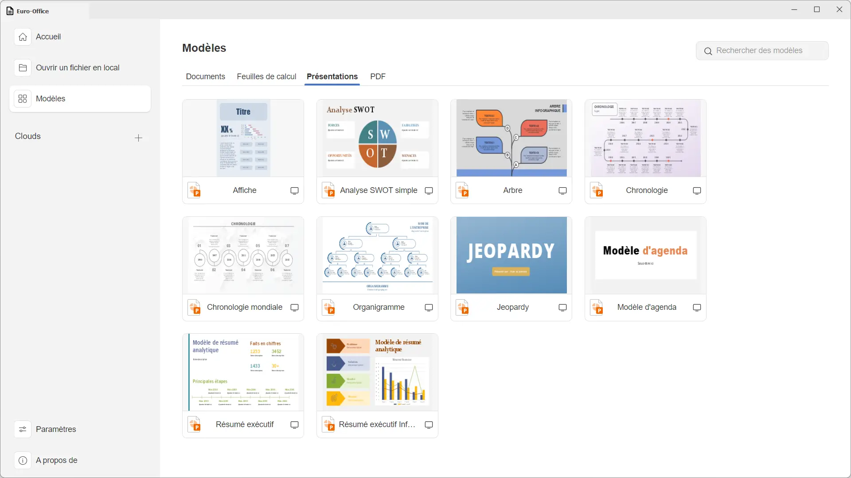Screen dimensions: 851x478
Task: Go to Accueil in the sidebar
Action: coord(80,37)
